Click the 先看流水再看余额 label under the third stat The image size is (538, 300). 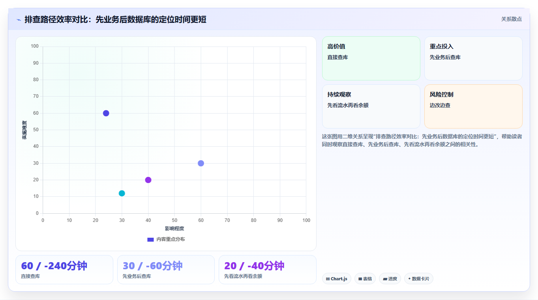point(243,276)
